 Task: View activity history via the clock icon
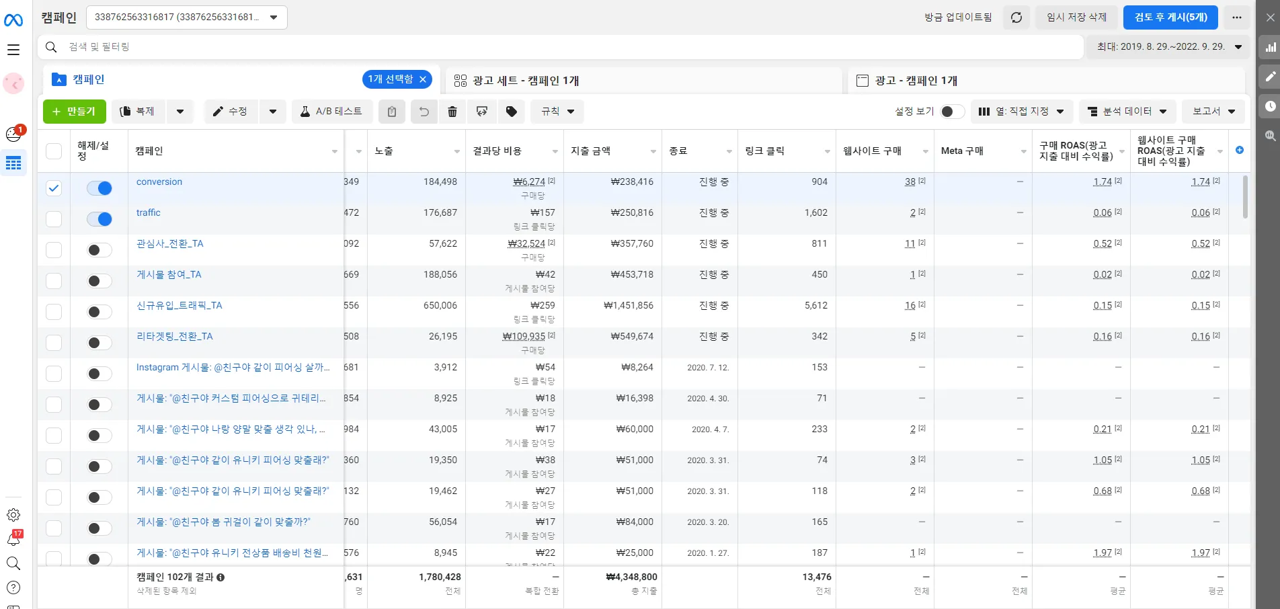tap(1271, 106)
